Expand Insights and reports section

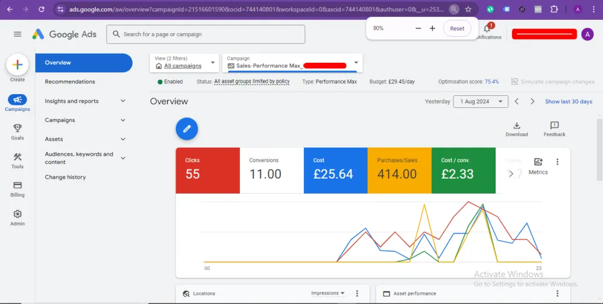click(x=122, y=101)
